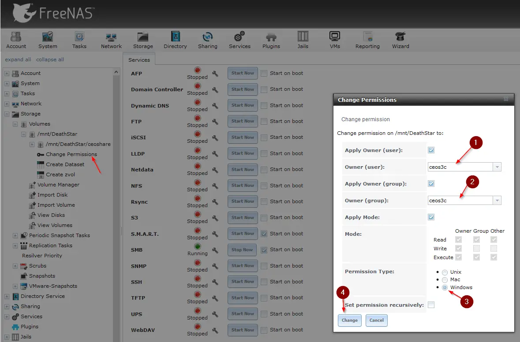Close the Change Permissions dialog
The image size is (520, 342).
[x=506, y=99]
